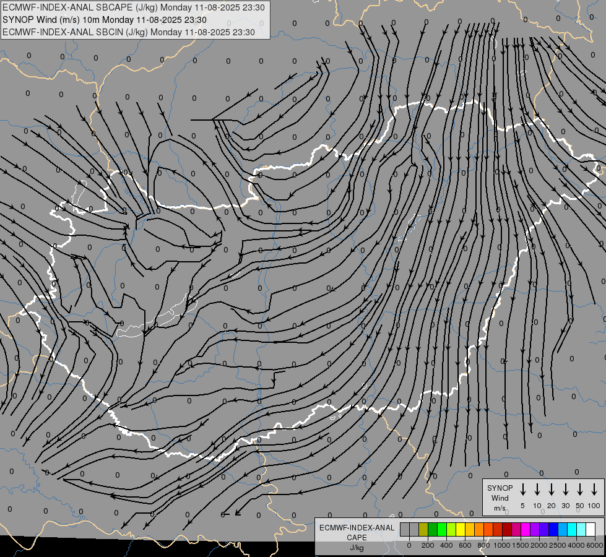606x557 pixels.
Task: Select the dark green CAPE legend swatch
Action: click(x=433, y=529)
